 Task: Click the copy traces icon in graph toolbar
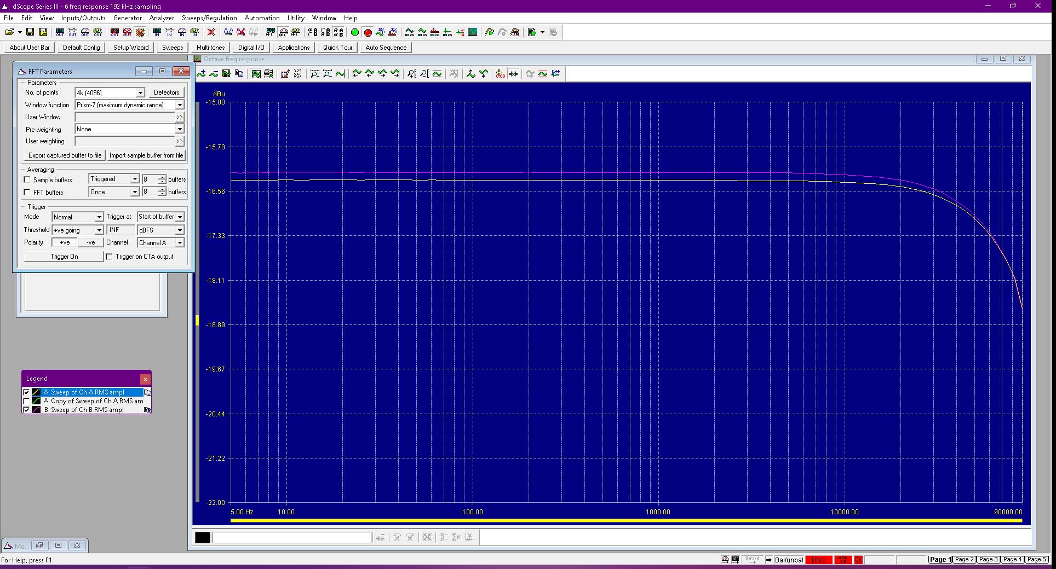238,74
